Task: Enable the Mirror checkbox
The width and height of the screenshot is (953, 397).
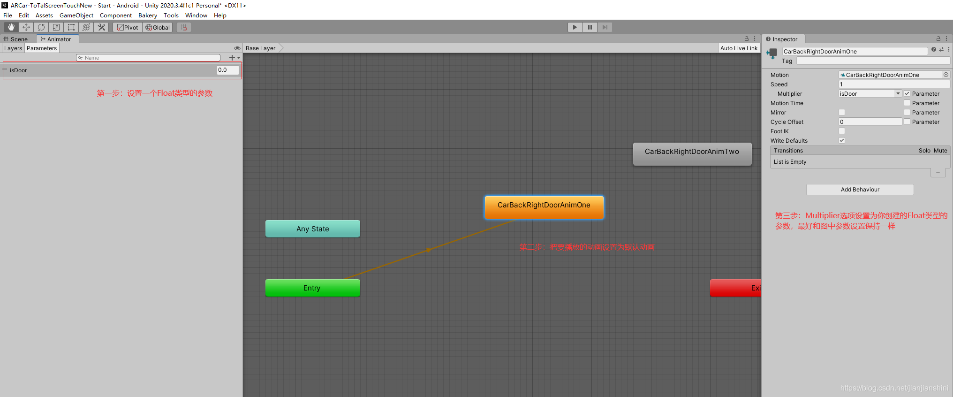Action: [x=842, y=112]
